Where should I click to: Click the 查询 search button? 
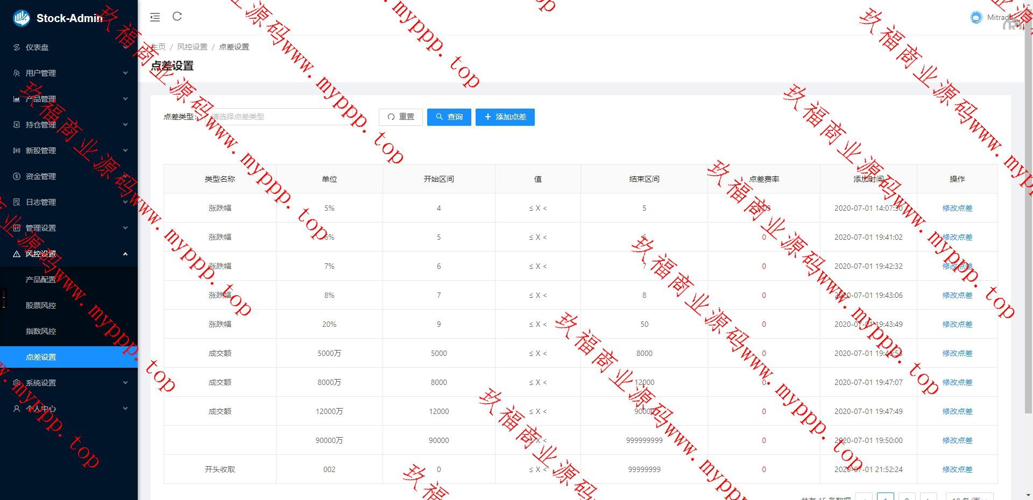pyautogui.click(x=449, y=117)
